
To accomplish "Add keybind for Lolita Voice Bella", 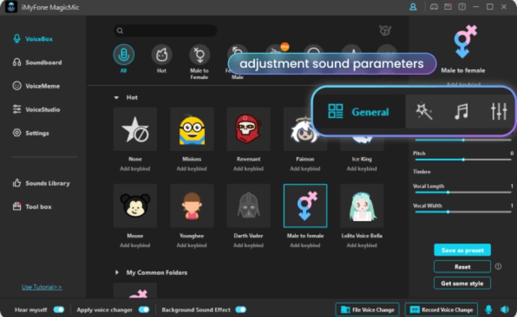I will 362,245.
